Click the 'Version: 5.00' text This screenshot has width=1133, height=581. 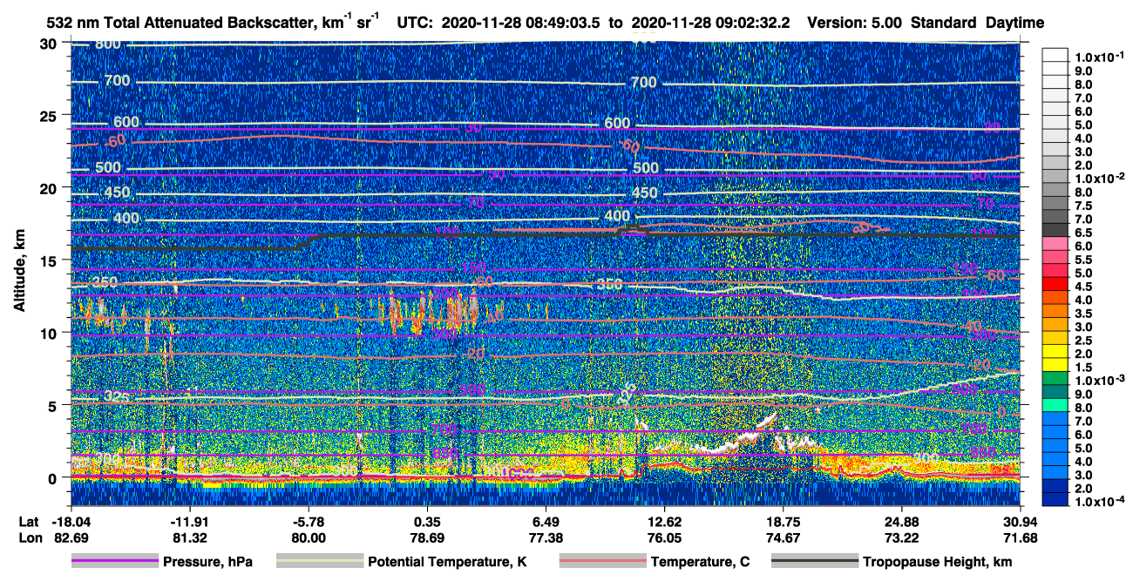855,23
